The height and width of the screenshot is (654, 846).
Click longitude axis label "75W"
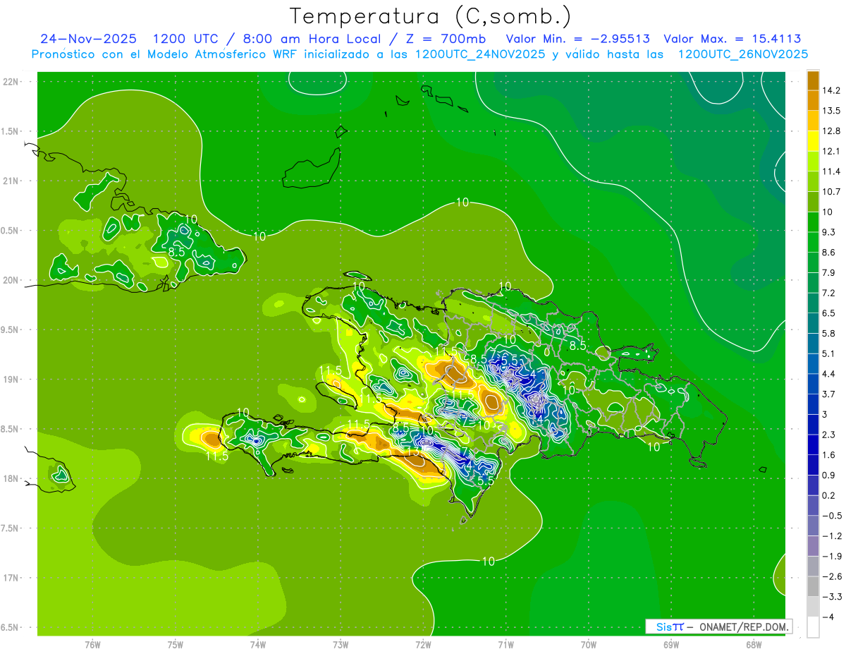click(x=175, y=644)
